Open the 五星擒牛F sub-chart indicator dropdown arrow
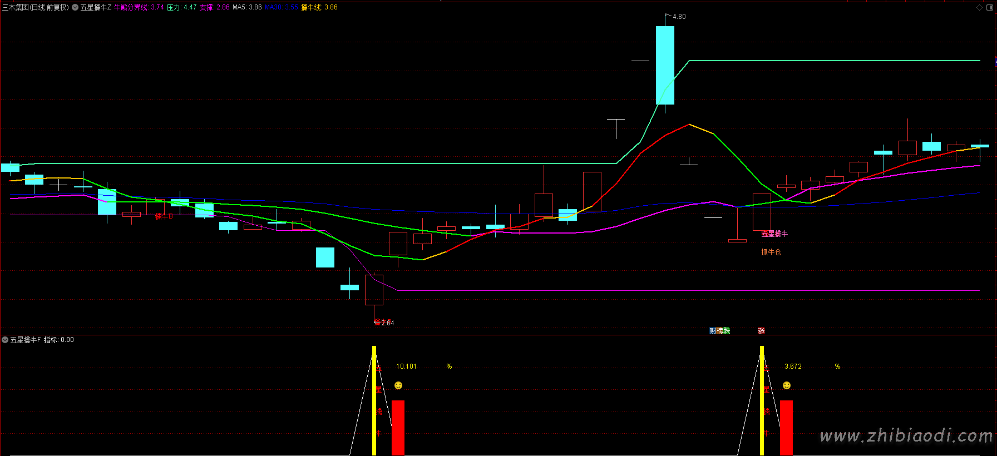Viewport: 997px width, 456px height. tap(5, 340)
